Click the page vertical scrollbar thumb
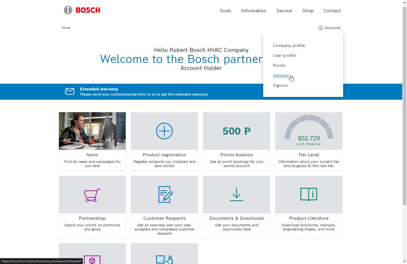This screenshot has width=407, height=264. pyautogui.click(x=405, y=106)
